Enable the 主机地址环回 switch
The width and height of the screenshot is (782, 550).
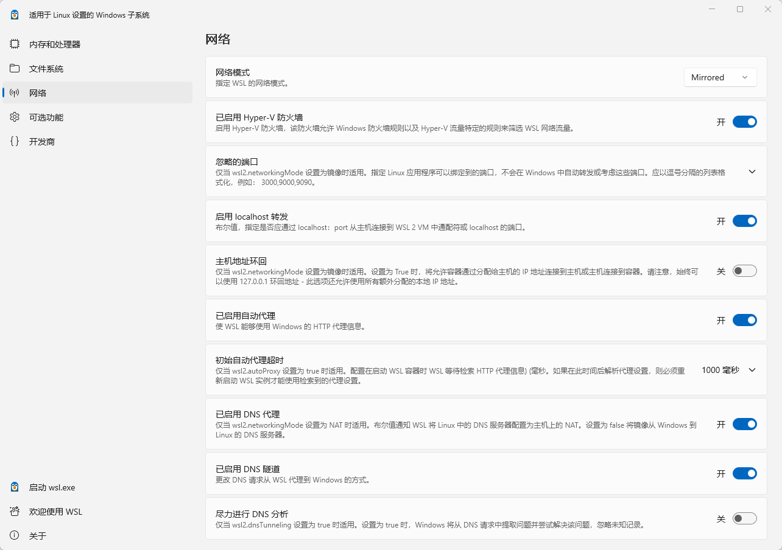[744, 271]
